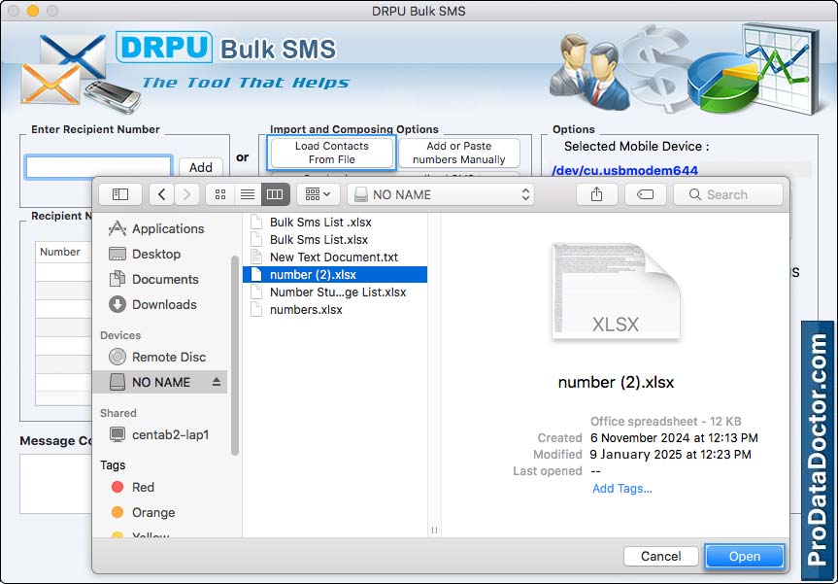Click the Add Tags… link
Image resolution: width=838 pixels, height=584 pixels.
tap(621, 489)
